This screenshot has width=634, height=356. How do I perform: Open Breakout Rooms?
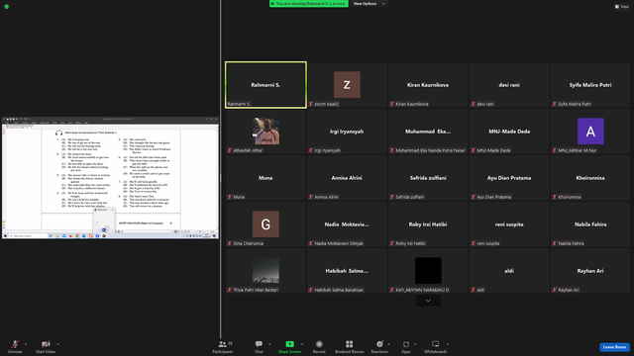350,346
